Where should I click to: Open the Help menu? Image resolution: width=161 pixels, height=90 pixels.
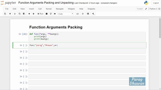tap(81, 9)
